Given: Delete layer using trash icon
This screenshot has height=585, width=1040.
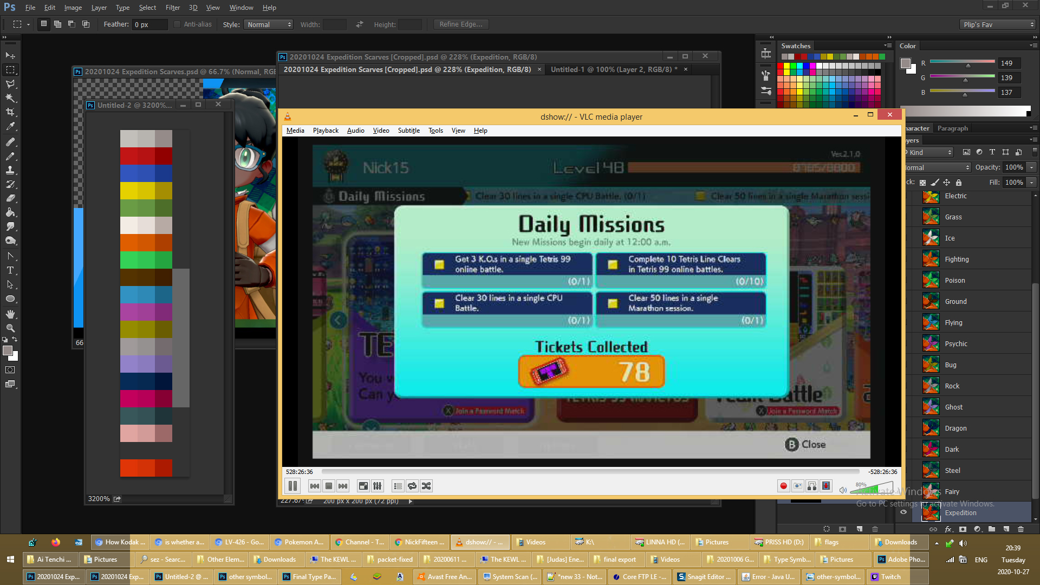Looking at the screenshot, I should click(x=1021, y=529).
